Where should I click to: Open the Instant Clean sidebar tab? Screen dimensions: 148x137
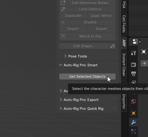(x=124, y=65)
